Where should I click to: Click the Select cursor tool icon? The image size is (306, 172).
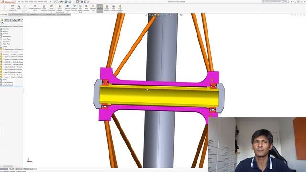coord(78,2)
